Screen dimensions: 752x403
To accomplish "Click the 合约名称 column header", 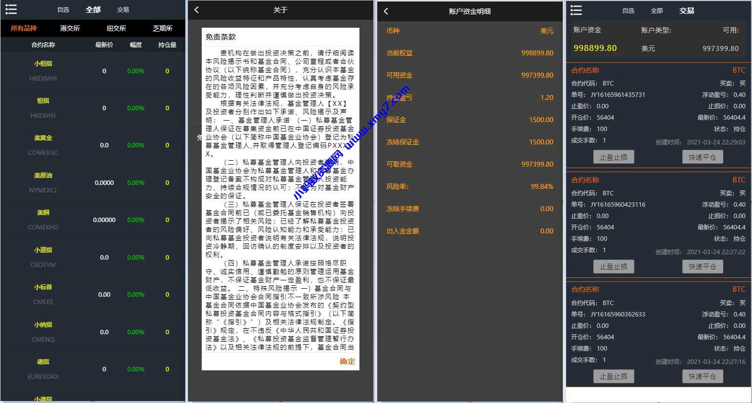I will (43, 45).
